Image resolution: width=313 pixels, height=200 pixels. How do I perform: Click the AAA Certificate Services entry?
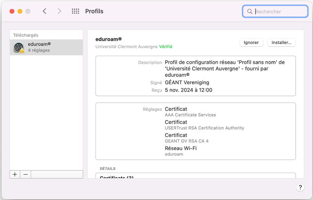[190, 115]
